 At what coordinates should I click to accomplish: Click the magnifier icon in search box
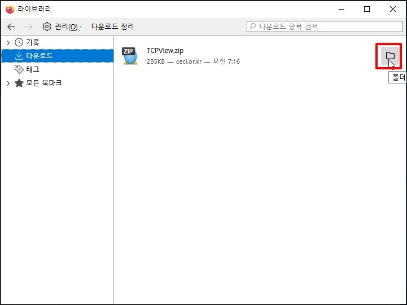tap(253, 26)
